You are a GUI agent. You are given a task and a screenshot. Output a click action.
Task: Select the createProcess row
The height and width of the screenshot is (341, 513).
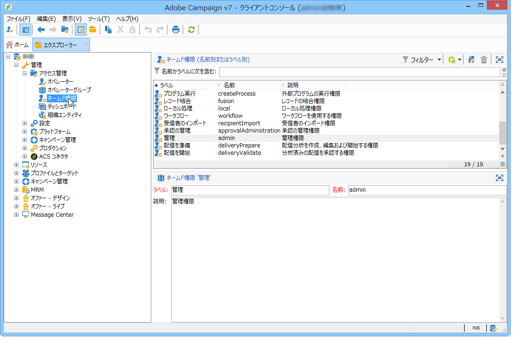point(326,94)
